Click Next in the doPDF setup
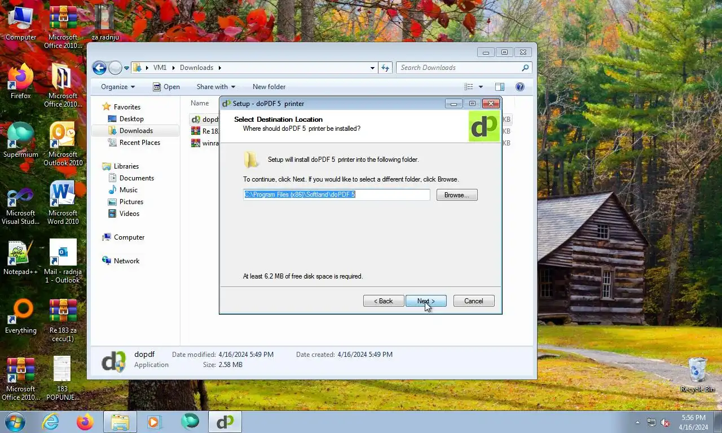 coord(426,301)
